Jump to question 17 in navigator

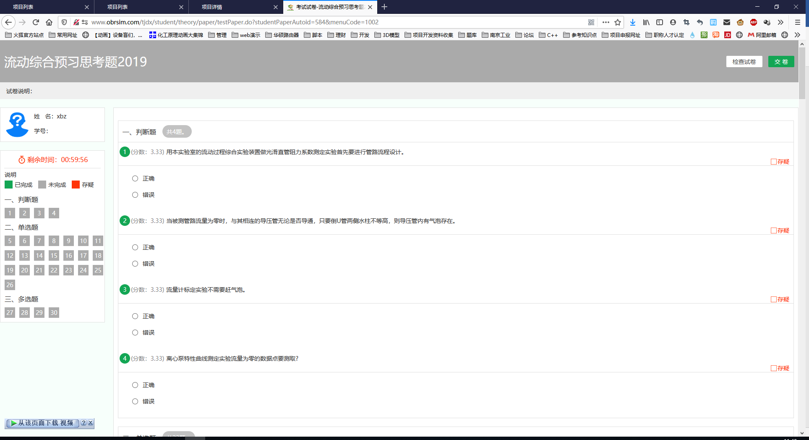click(84, 256)
